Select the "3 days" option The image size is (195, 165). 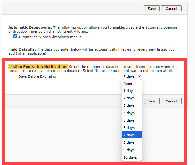pos(129,105)
